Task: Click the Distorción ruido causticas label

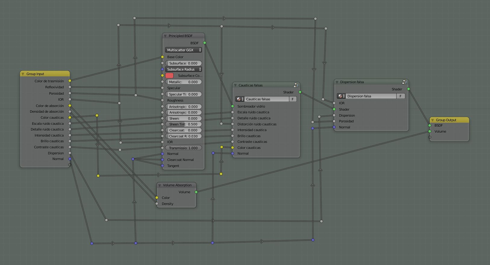Action: [257, 124]
